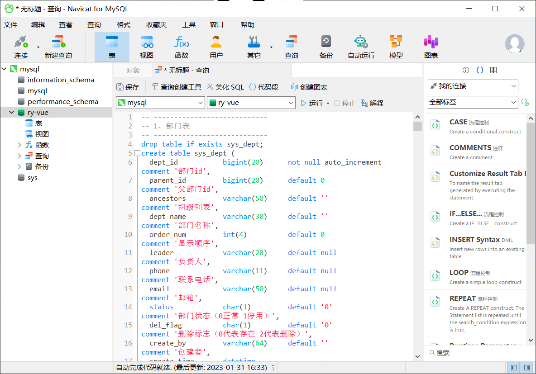
Task: Click the SQL editor vertical scrollbar thumb
Action: tap(417, 126)
